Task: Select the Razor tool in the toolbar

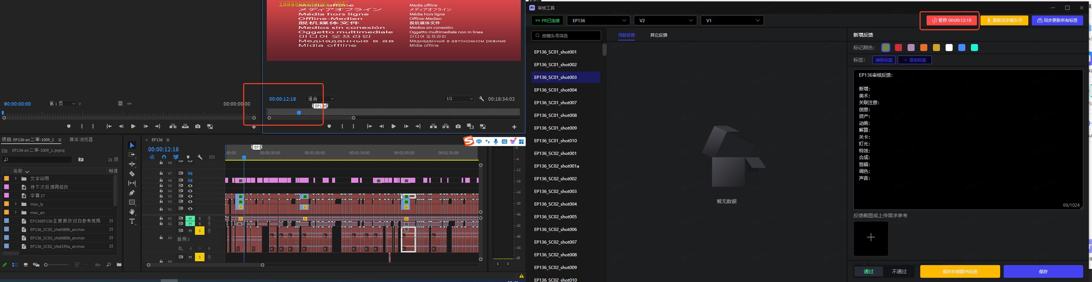Action: click(x=132, y=174)
